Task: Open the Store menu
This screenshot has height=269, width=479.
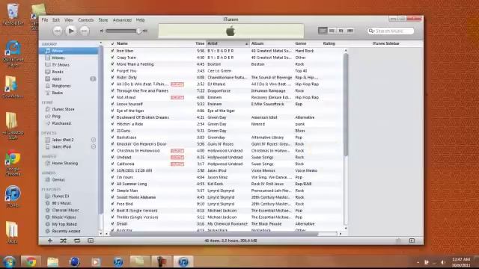Action: pyautogui.click(x=103, y=20)
